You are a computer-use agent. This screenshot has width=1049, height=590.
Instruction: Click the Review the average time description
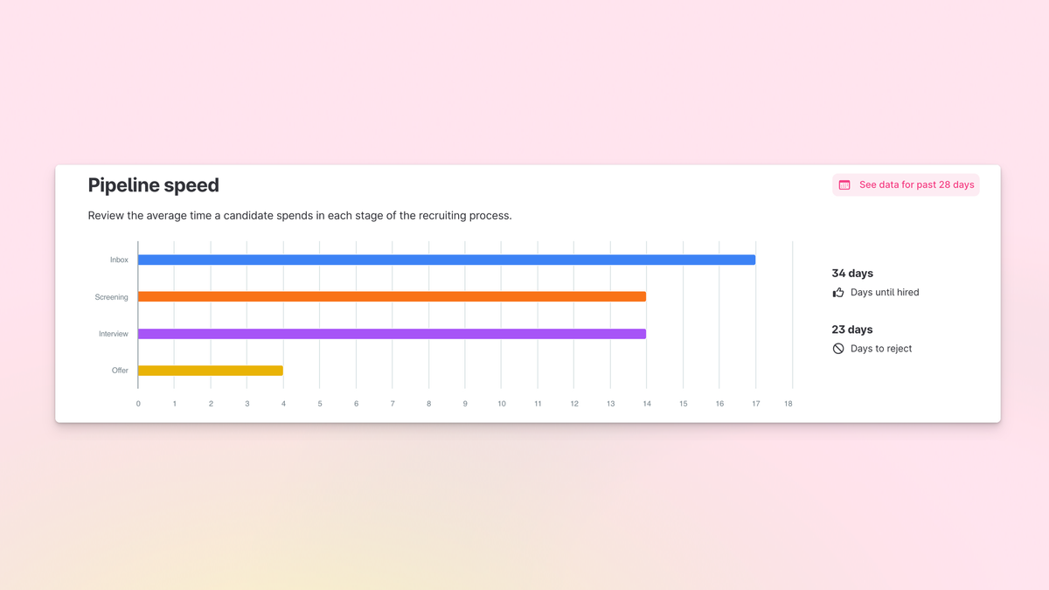(300, 216)
